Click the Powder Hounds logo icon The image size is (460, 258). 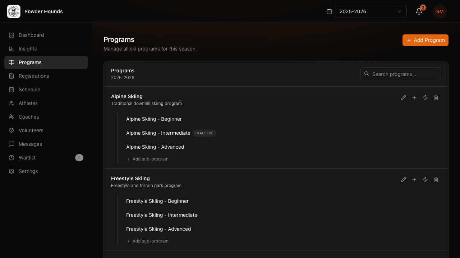pyautogui.click(x=14, y=11)
